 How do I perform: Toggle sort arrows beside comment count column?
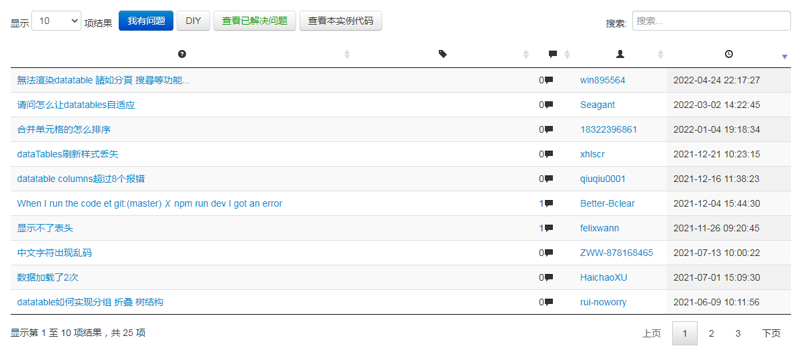(567, 55)
